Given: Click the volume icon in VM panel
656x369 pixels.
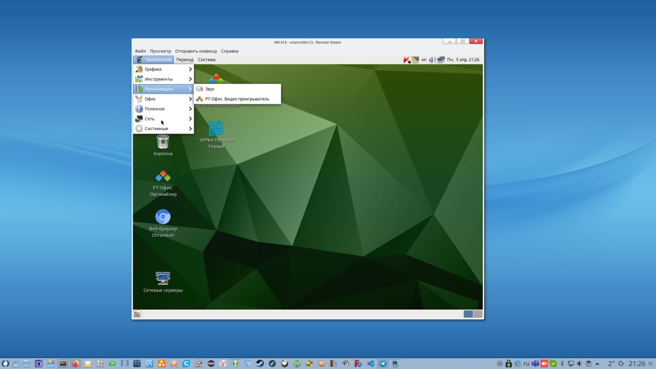Looking at the screenshot, I should click(x=432, y=59).
